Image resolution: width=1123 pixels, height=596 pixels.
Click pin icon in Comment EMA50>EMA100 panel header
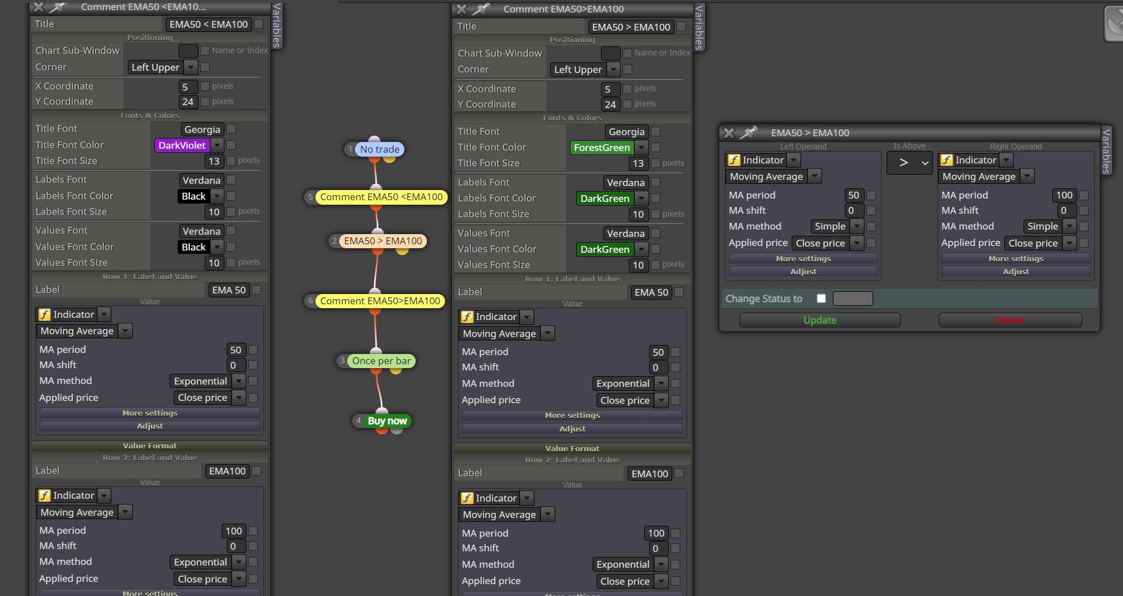(x=480, y=9)
